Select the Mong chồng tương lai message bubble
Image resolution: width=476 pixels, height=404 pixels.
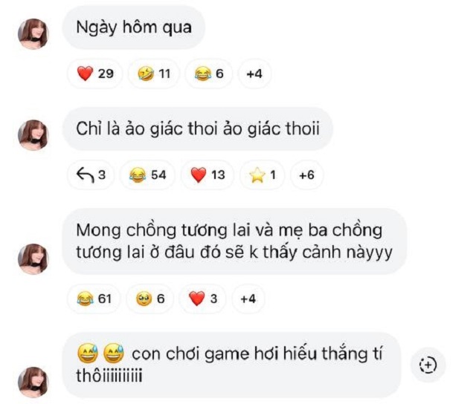(x=234, y=241)
